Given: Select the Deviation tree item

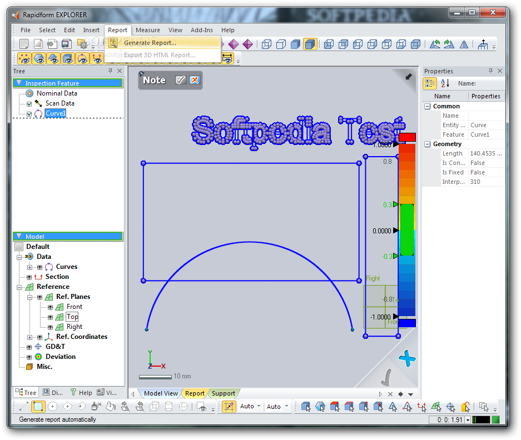Looking at the screenshot, I should click(x=61, y=357).
